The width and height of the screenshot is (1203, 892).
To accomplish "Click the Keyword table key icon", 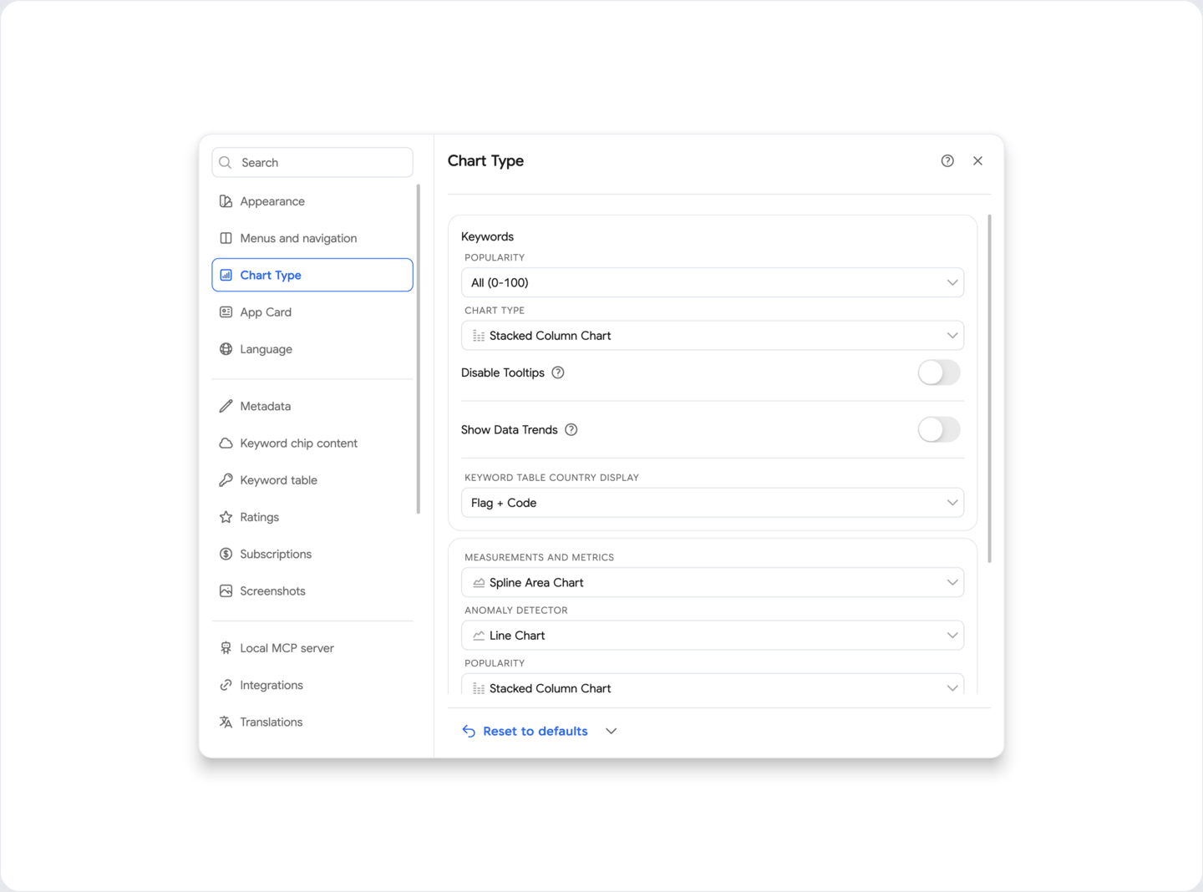I will pos(226,480).
